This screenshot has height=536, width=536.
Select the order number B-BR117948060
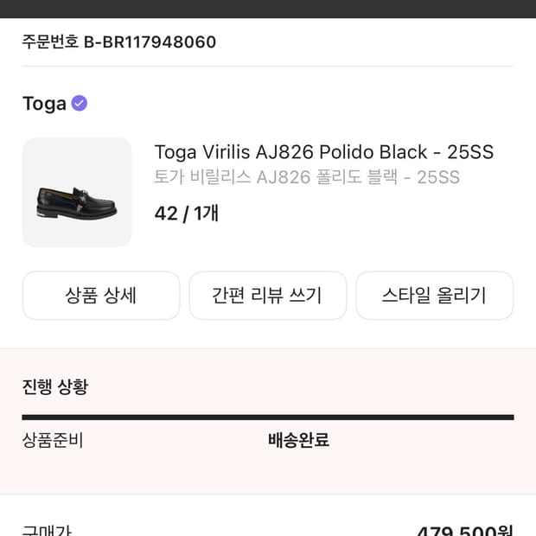coord(150,41)
